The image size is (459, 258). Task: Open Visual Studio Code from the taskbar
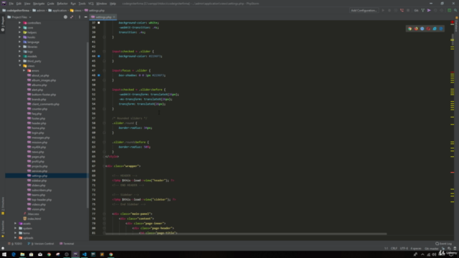tap(85, 254)
